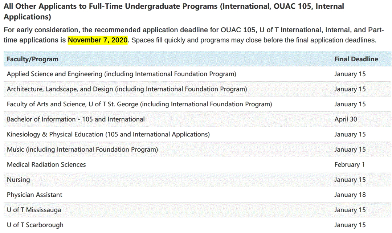Click the Nursing program row
The width and height of the screenshot is (392, 233).
[x=197, y=180]
